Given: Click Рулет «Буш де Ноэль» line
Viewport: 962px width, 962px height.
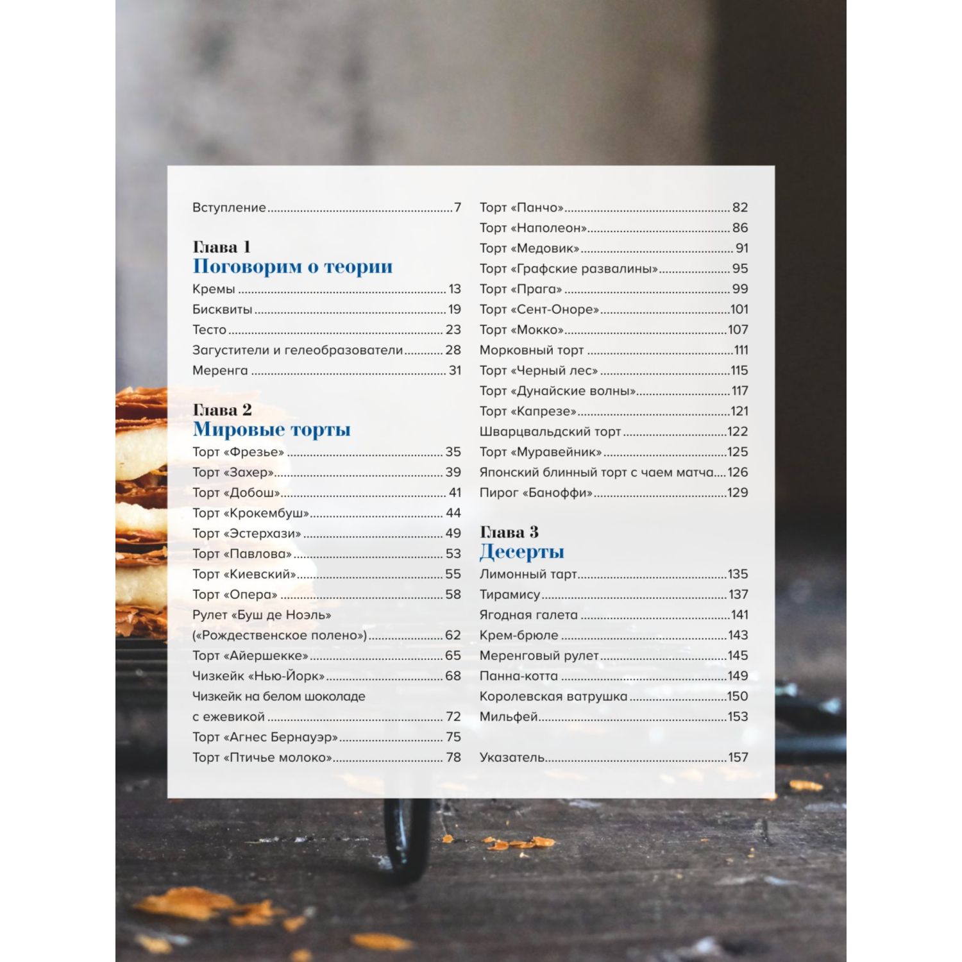Looking at the screenshot, I should 262,615.
